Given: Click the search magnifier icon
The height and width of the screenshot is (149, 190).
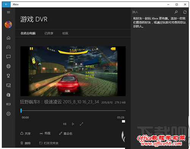Looking at the screenshot, I should (176, 12).
